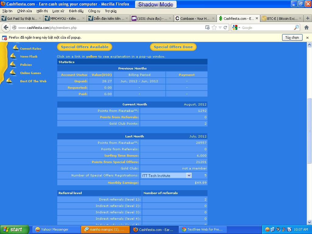The image size is (312, 234).
Task: Open the Lược sử menu
Action: (x=58, y=11)
